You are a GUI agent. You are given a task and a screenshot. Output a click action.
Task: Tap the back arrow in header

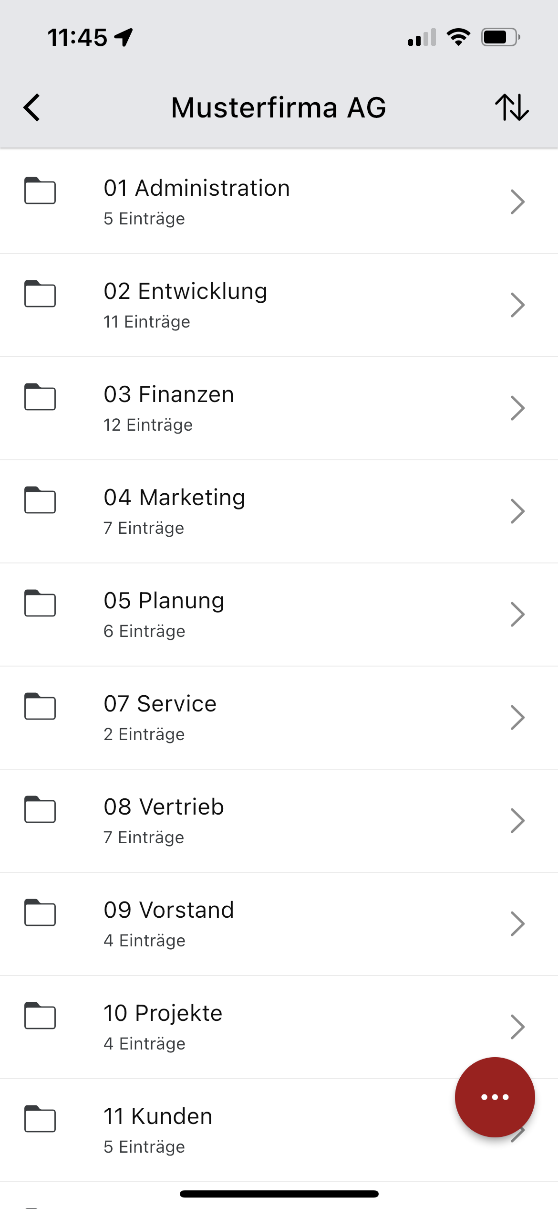32,107
